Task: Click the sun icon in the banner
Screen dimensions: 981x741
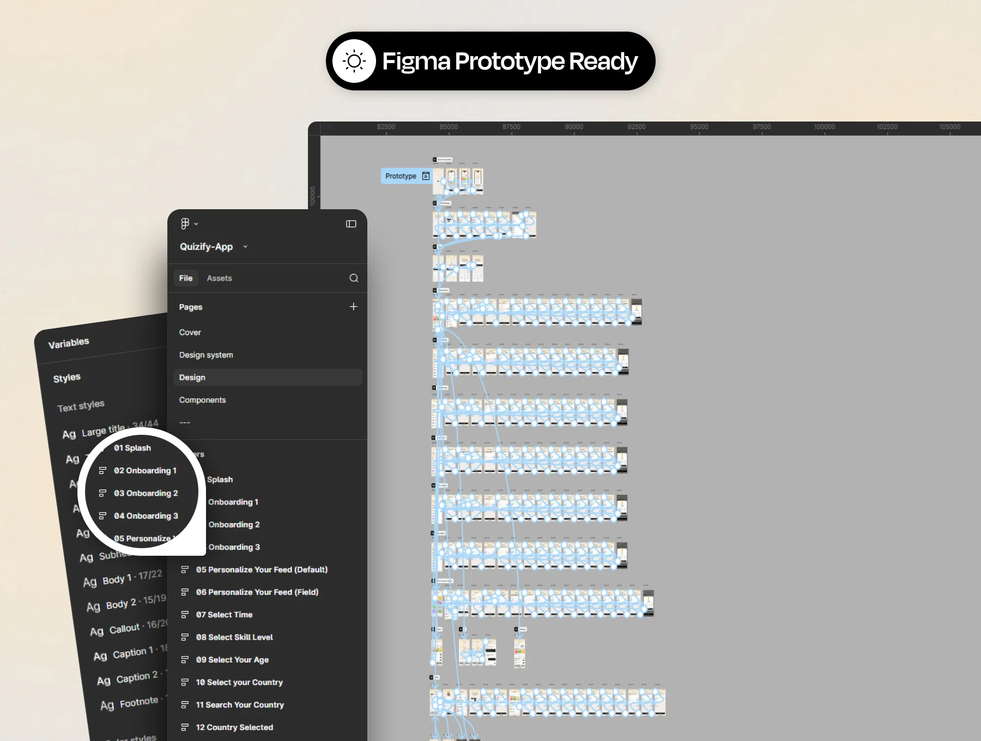Action: tap(354, 61)
